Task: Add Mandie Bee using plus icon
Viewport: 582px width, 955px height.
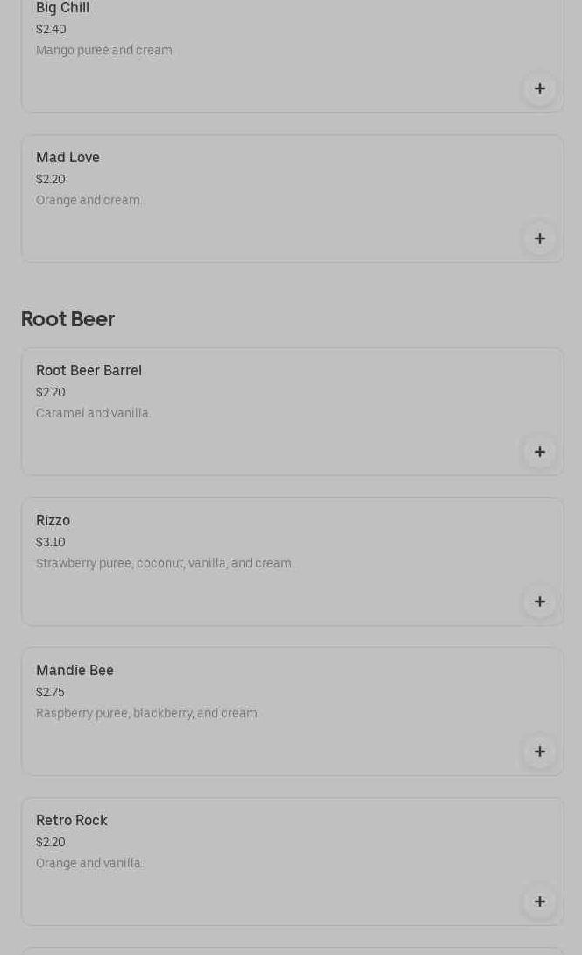Action: click(539, 752)
